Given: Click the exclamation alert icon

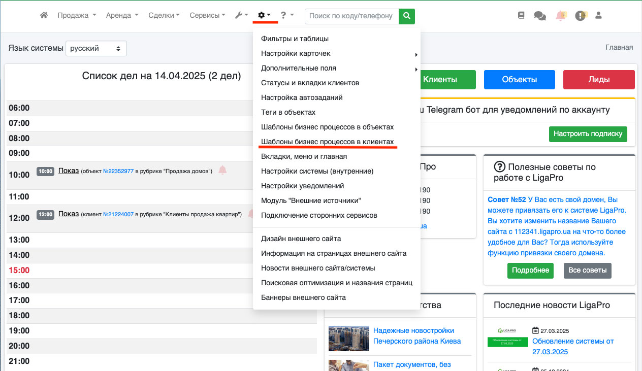Looking at the screenshot, I should [x=580, y=16].
